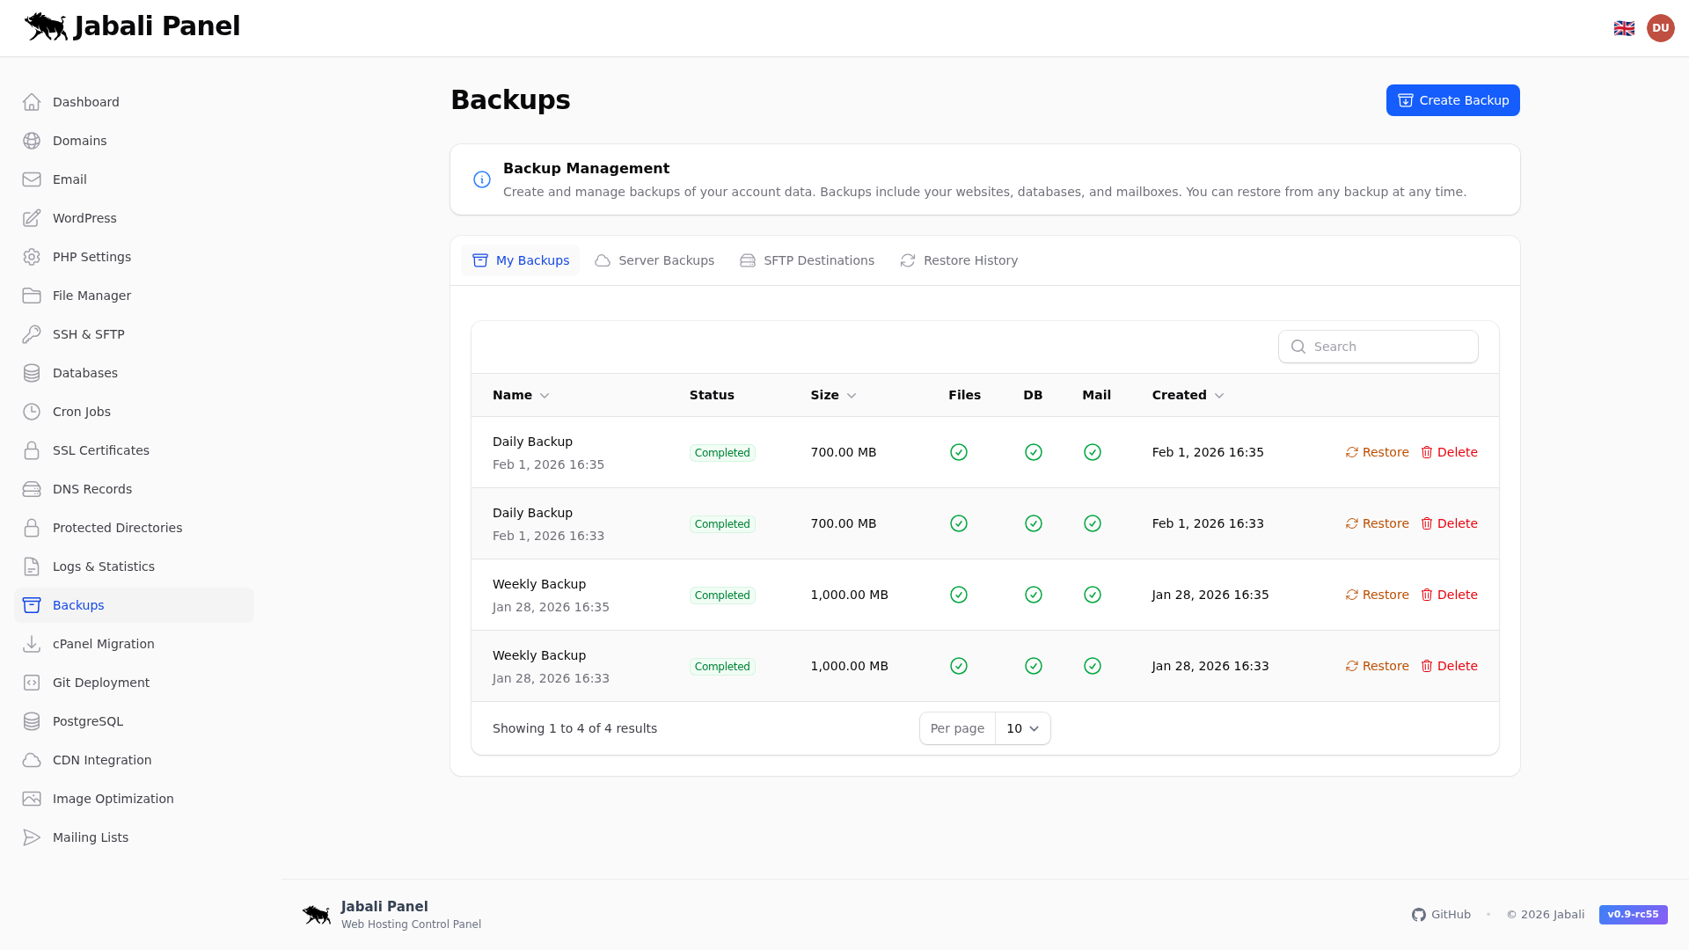Open the cPanel Migration download icon
This screenshot has width=1689, height=950.
click(x=33, y=644)
